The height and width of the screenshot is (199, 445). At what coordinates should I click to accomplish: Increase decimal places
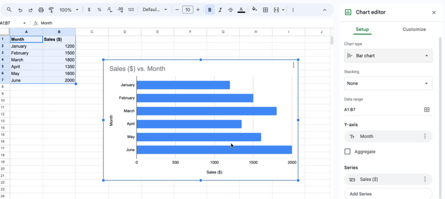120,10
